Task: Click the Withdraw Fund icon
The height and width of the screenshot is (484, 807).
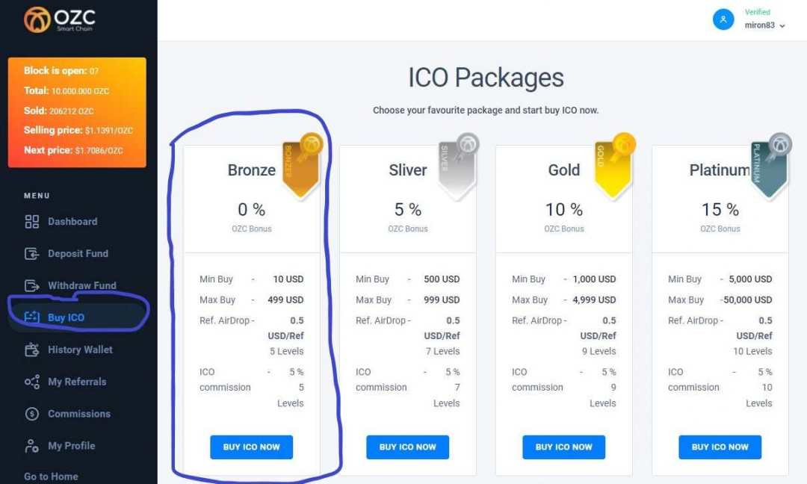Action: coord(32,286)
